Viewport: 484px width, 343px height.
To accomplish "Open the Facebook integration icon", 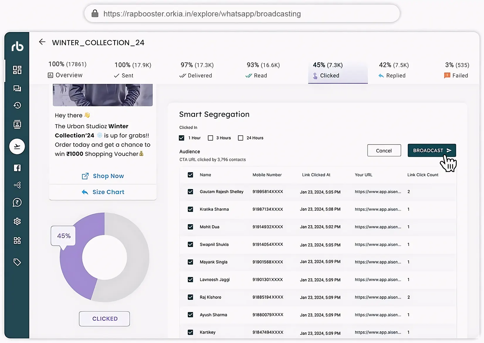I will [17, 168].
